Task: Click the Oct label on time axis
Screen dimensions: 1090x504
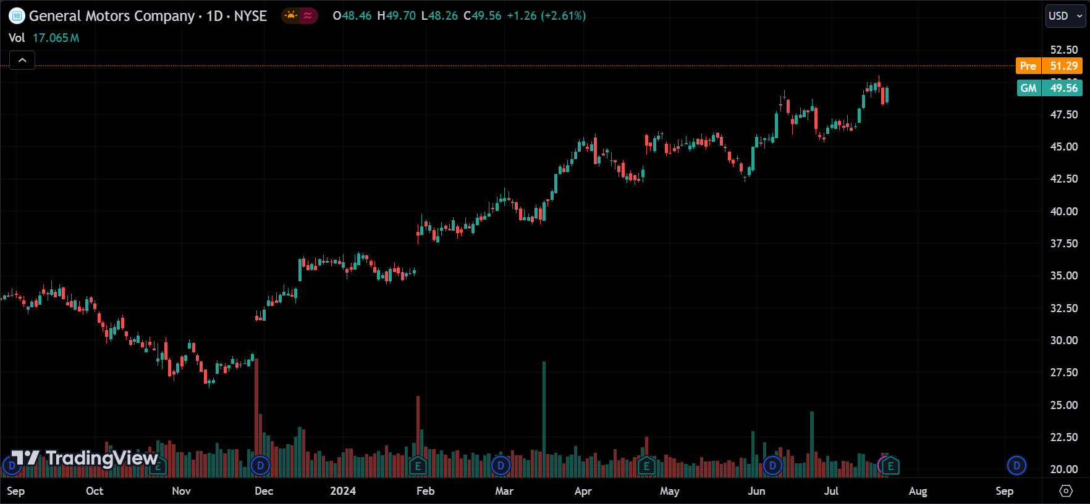Action: pos(95,491)
